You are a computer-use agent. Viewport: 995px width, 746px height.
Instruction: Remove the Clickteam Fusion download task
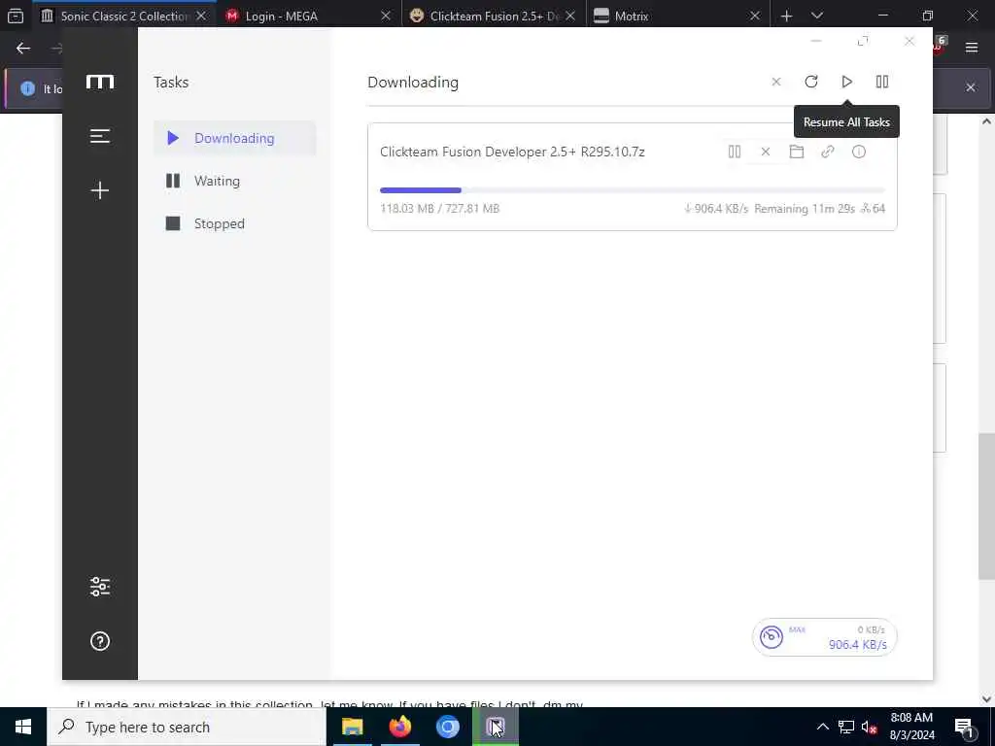(x=766, y=152)
